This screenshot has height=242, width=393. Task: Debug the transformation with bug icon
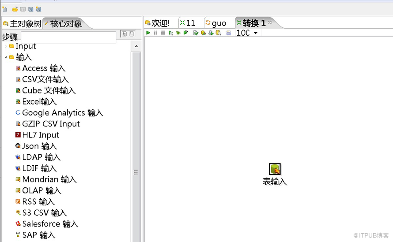pyautogui.click(x=178, y=33)
